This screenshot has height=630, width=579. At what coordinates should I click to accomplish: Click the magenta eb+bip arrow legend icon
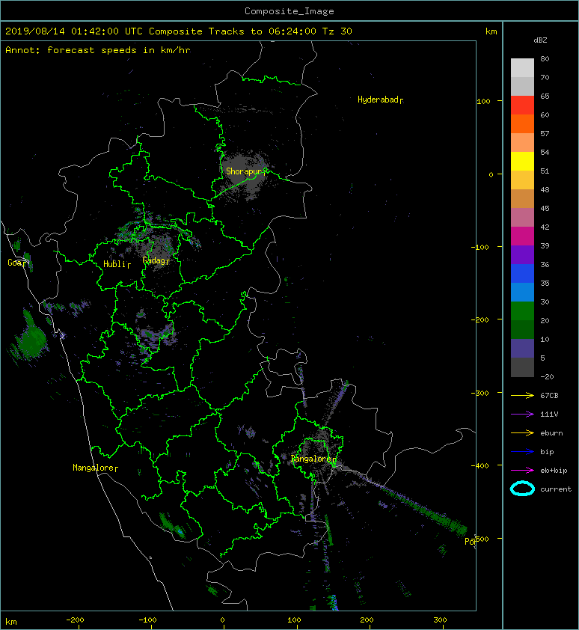click(x=522, y=470)
